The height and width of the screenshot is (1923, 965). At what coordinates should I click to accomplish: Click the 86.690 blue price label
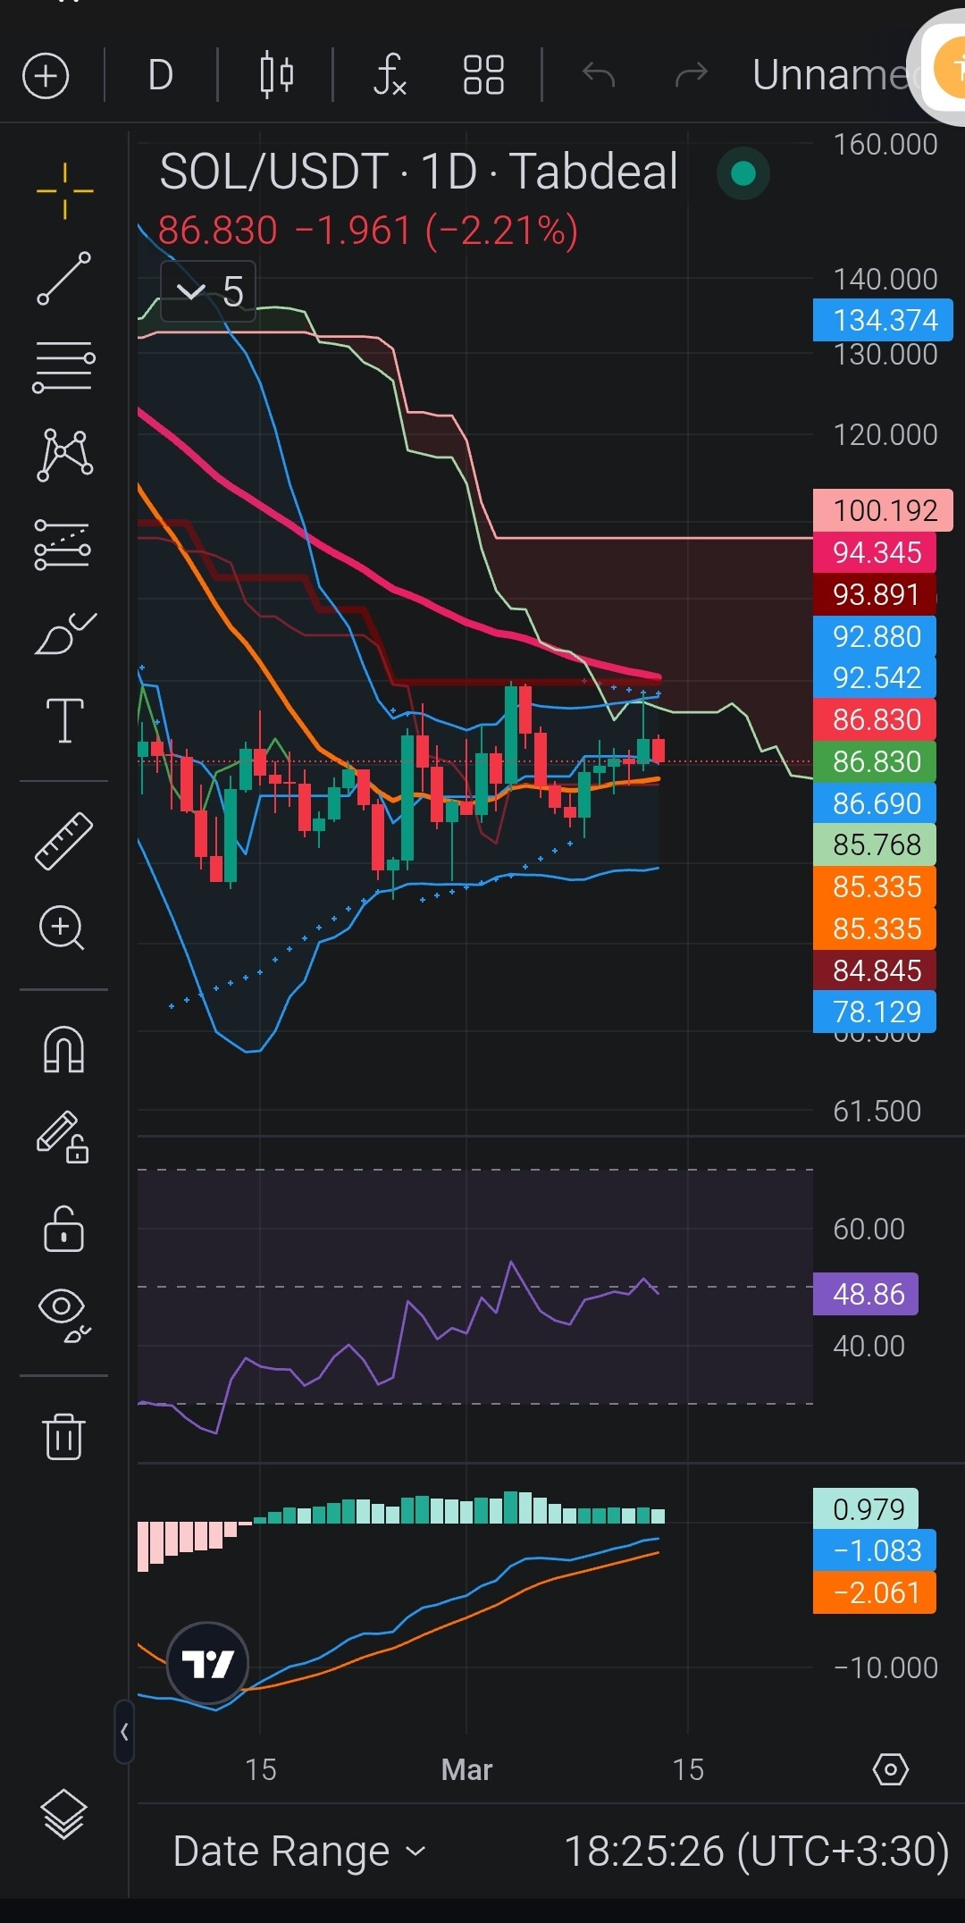(x=875, y=803)
